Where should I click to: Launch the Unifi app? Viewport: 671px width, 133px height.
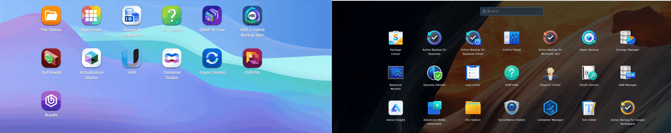click(x=132, y=58)
